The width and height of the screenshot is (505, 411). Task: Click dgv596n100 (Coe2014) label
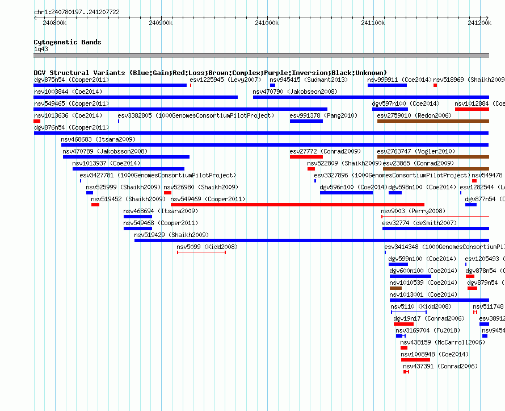coord(354,187)
